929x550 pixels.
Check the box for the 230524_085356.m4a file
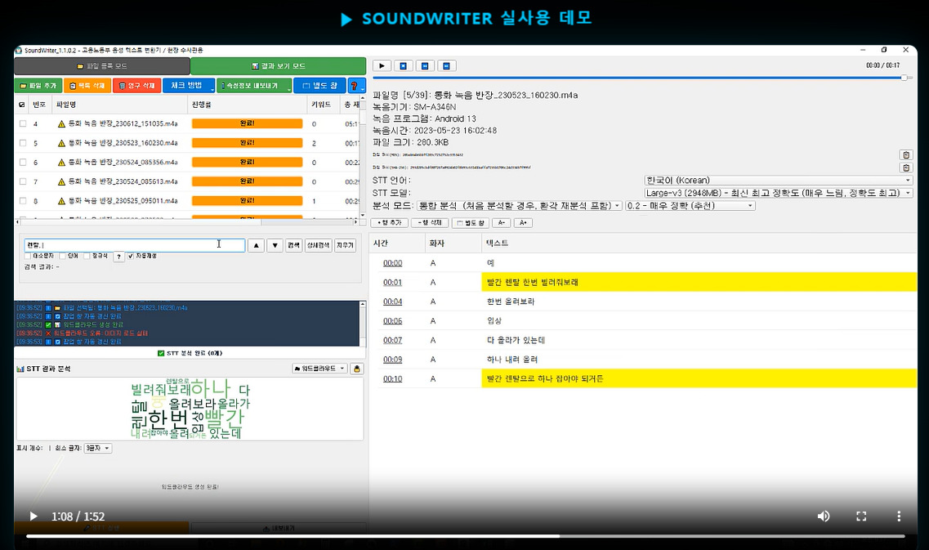click(23, 163)
